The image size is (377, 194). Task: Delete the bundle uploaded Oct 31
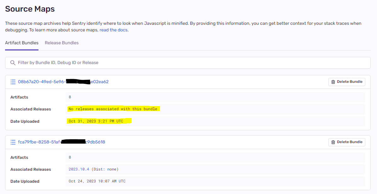[347, 82]
